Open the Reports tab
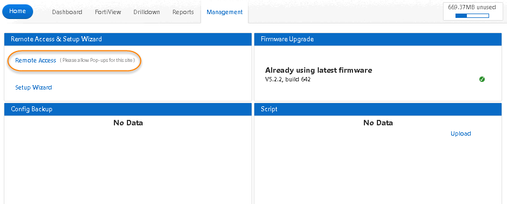 click(x=183, y=12)
